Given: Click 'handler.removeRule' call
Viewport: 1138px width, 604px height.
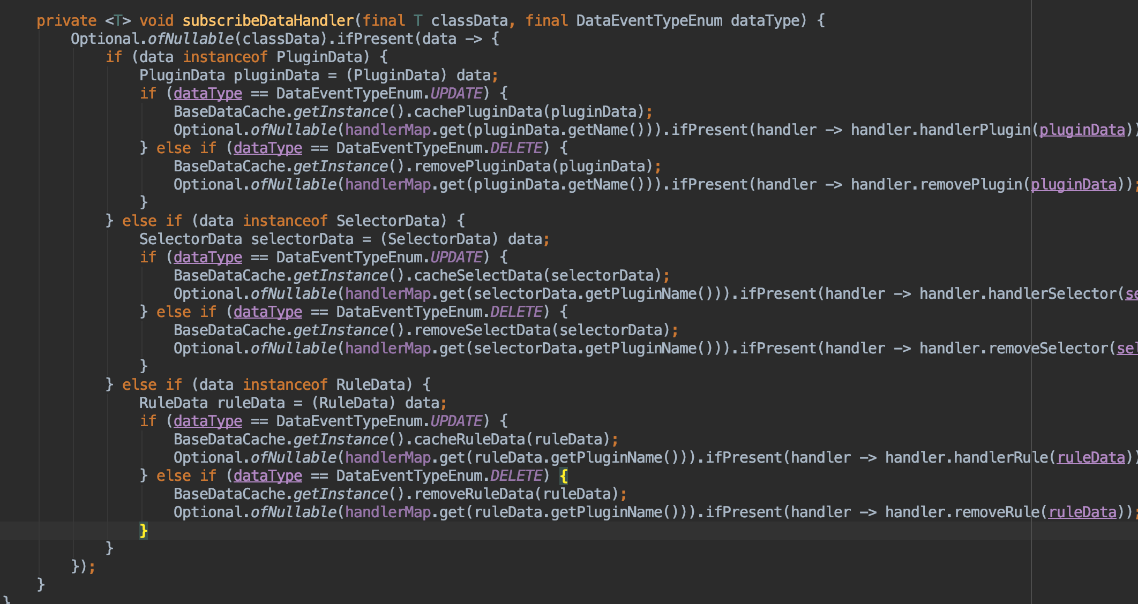Looking at the screenshot, I should click(962, 512).
